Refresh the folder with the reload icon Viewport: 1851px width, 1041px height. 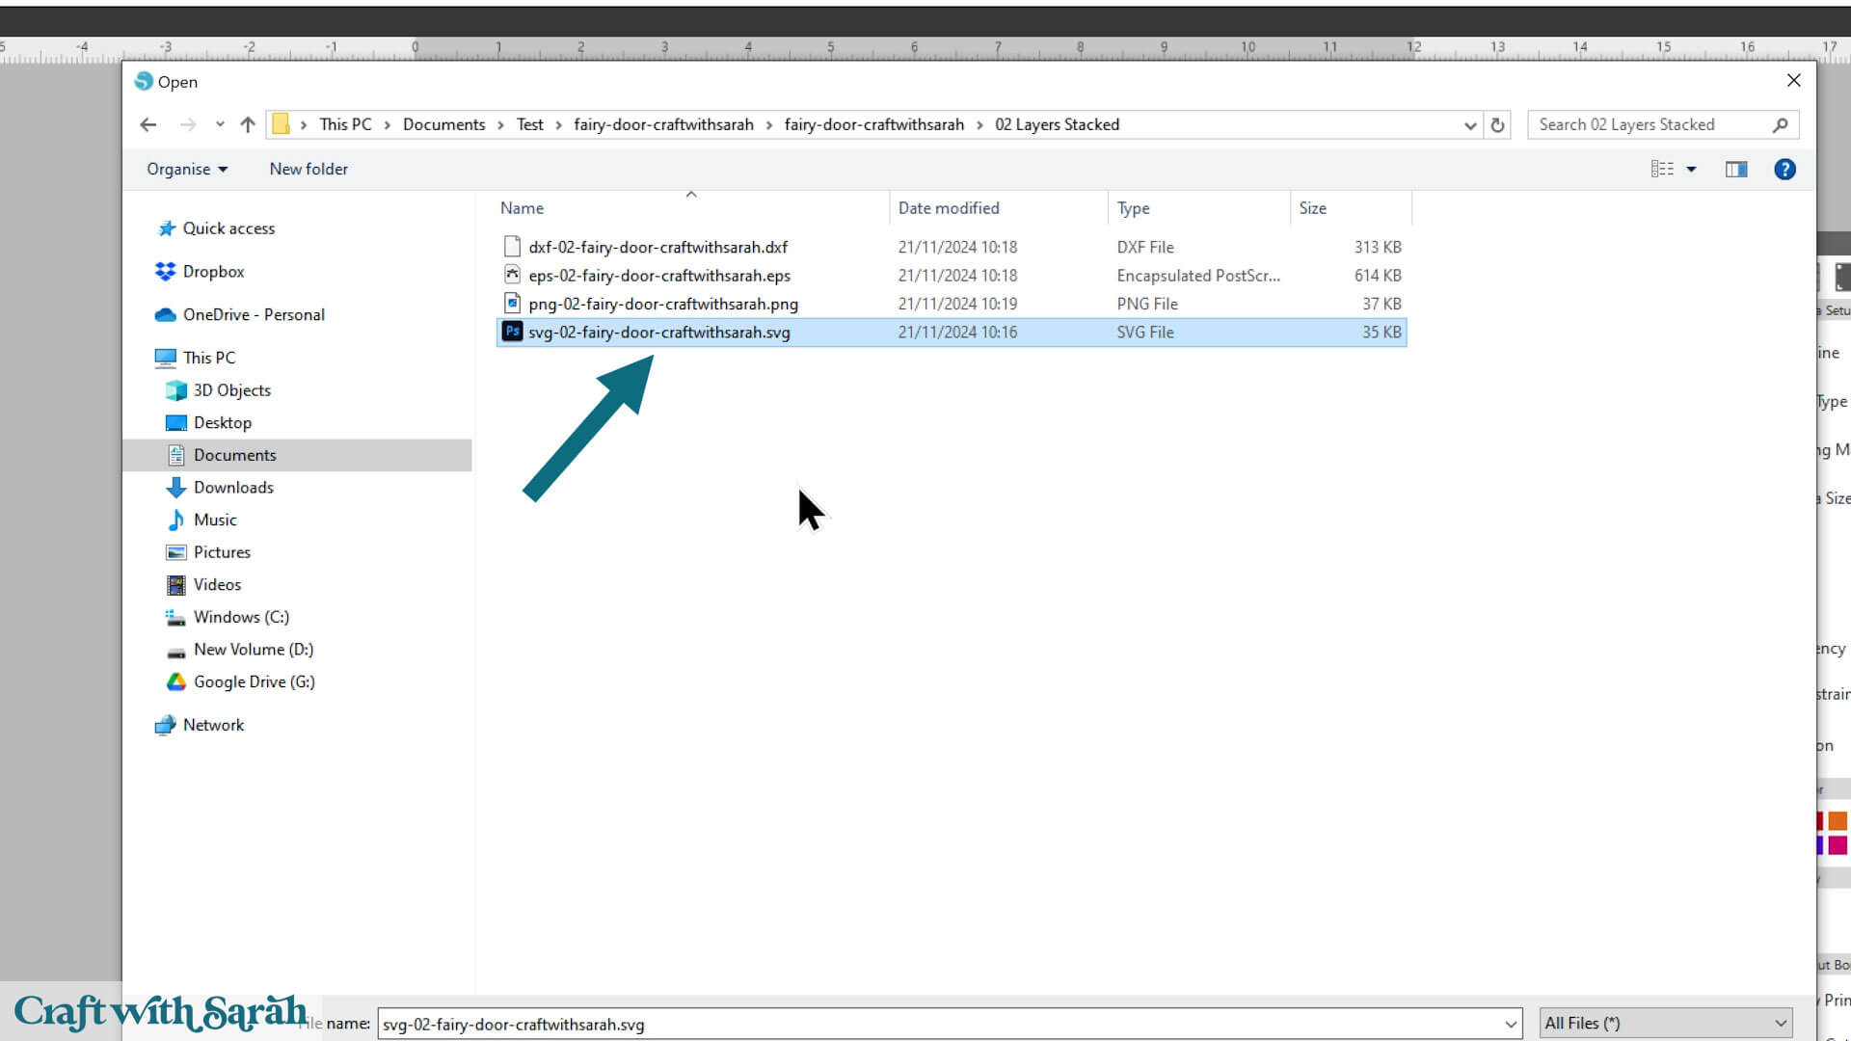1497,124
